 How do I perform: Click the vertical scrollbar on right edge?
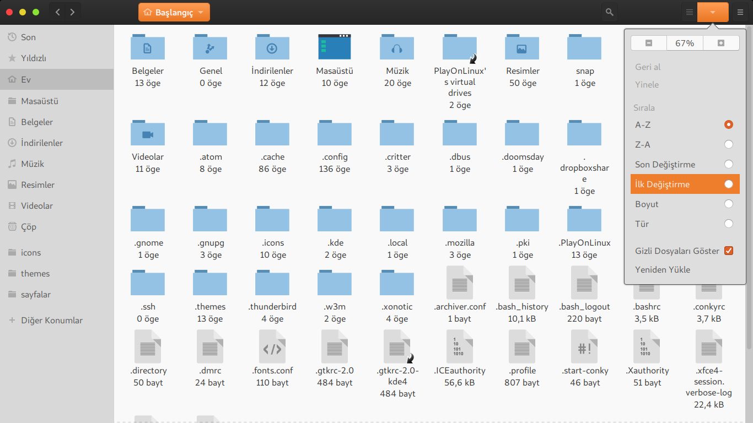coord(749,187)
